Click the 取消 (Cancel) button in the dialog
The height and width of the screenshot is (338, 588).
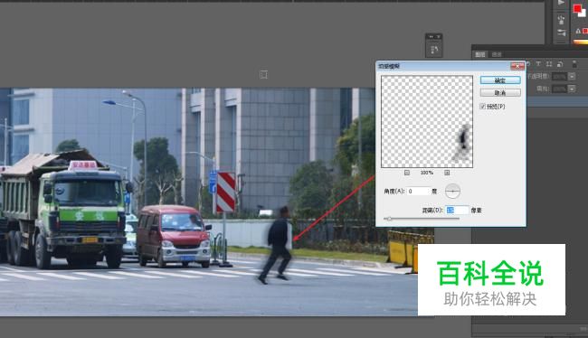coord(500,92)
